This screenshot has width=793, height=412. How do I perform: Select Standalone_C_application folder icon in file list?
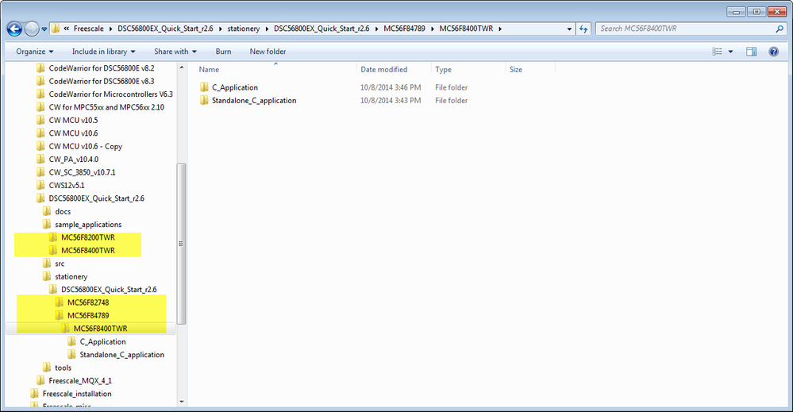pos(204,101)
